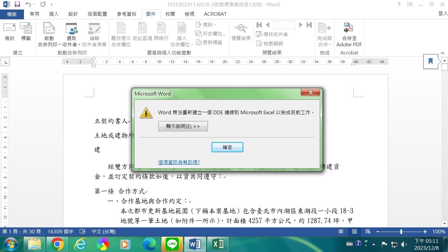Click the record number input box
The width and height of the screenshot is (448, 252).
pos(284,25)
